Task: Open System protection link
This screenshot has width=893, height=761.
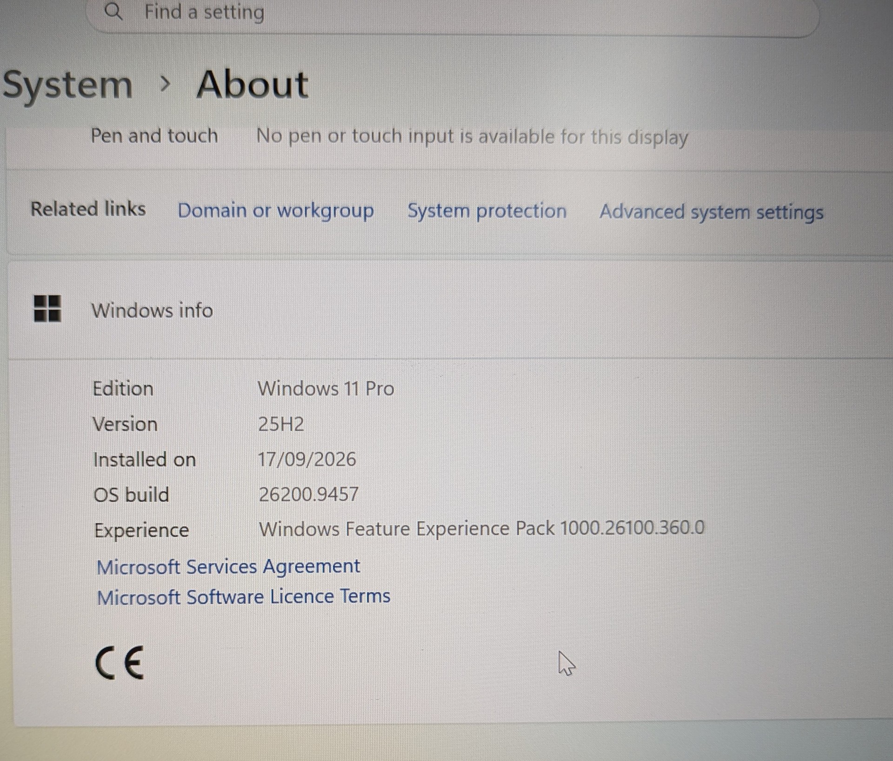Action: [487, 211]
